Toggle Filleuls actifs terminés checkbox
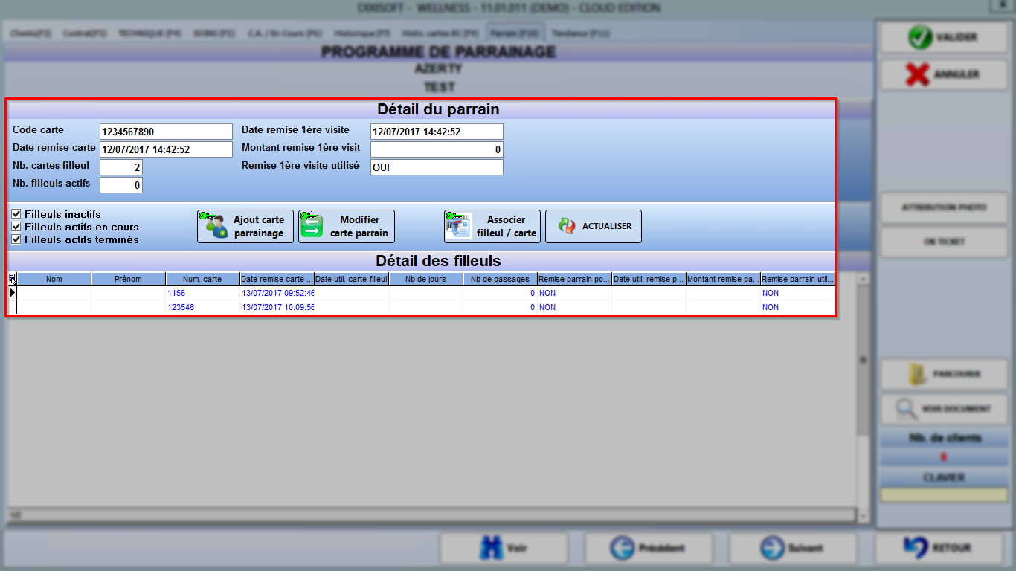This screenshot has width=1016, height=571. [x=16, y=239]
